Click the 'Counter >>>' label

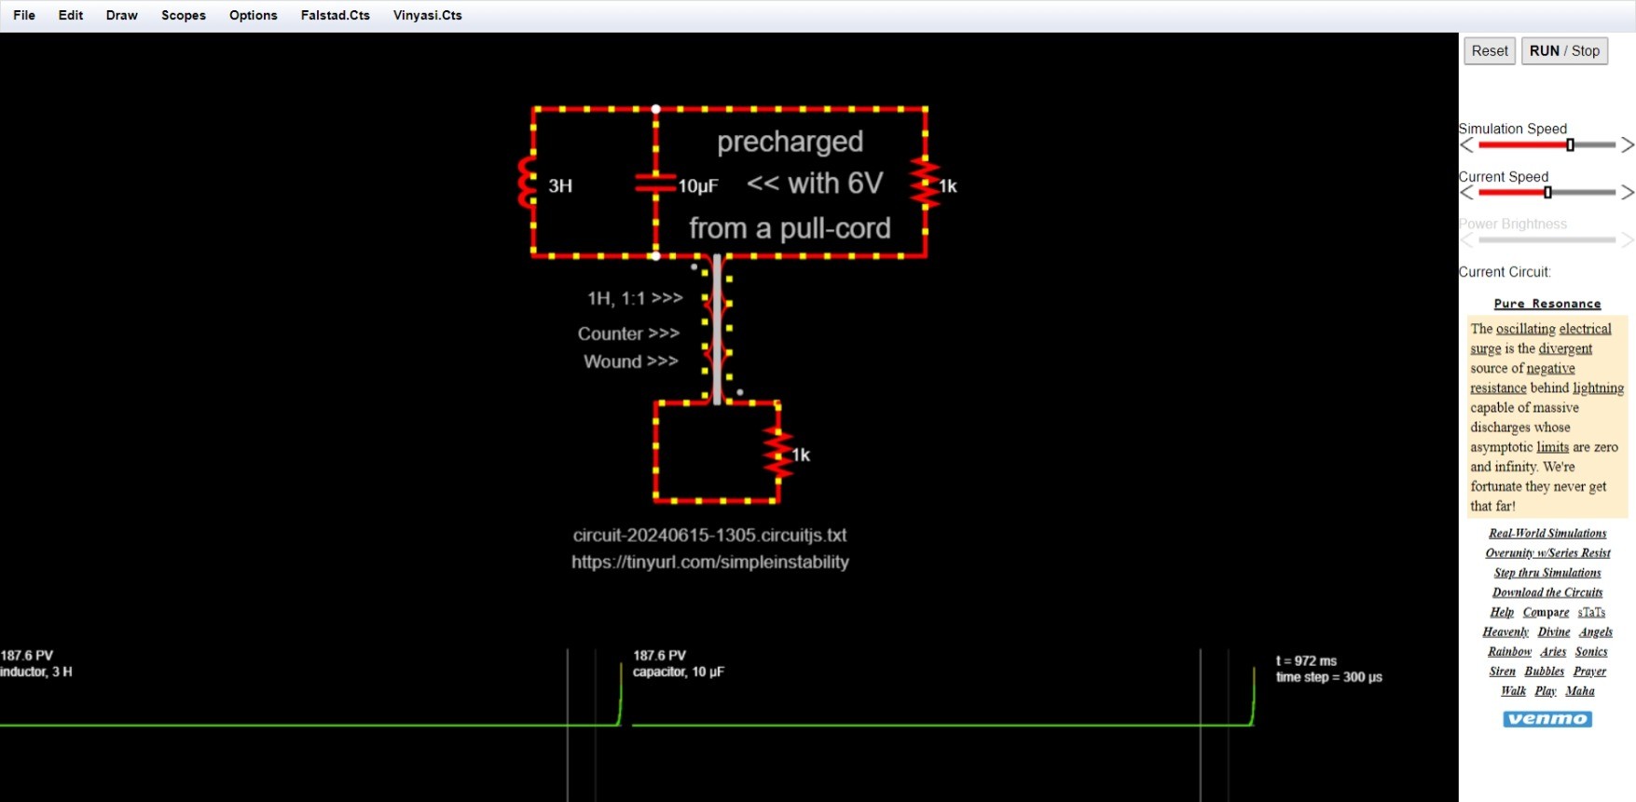628,333
